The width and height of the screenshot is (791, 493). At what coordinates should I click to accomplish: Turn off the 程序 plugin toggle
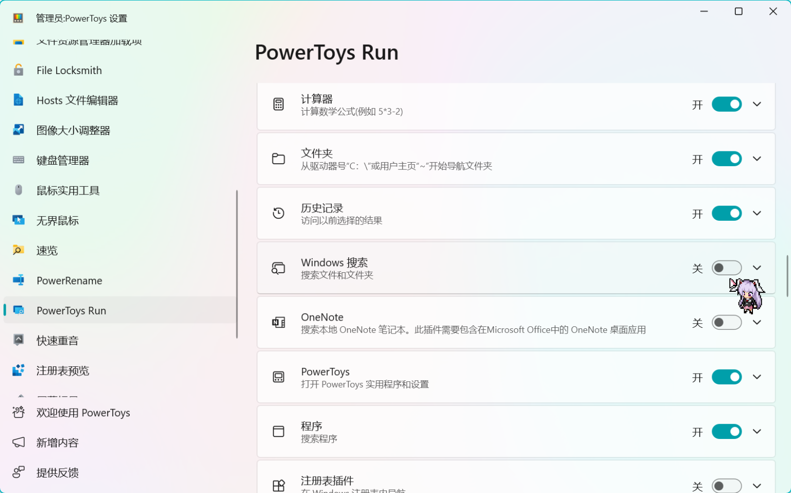pyautogui.click(x=727, y=431)
